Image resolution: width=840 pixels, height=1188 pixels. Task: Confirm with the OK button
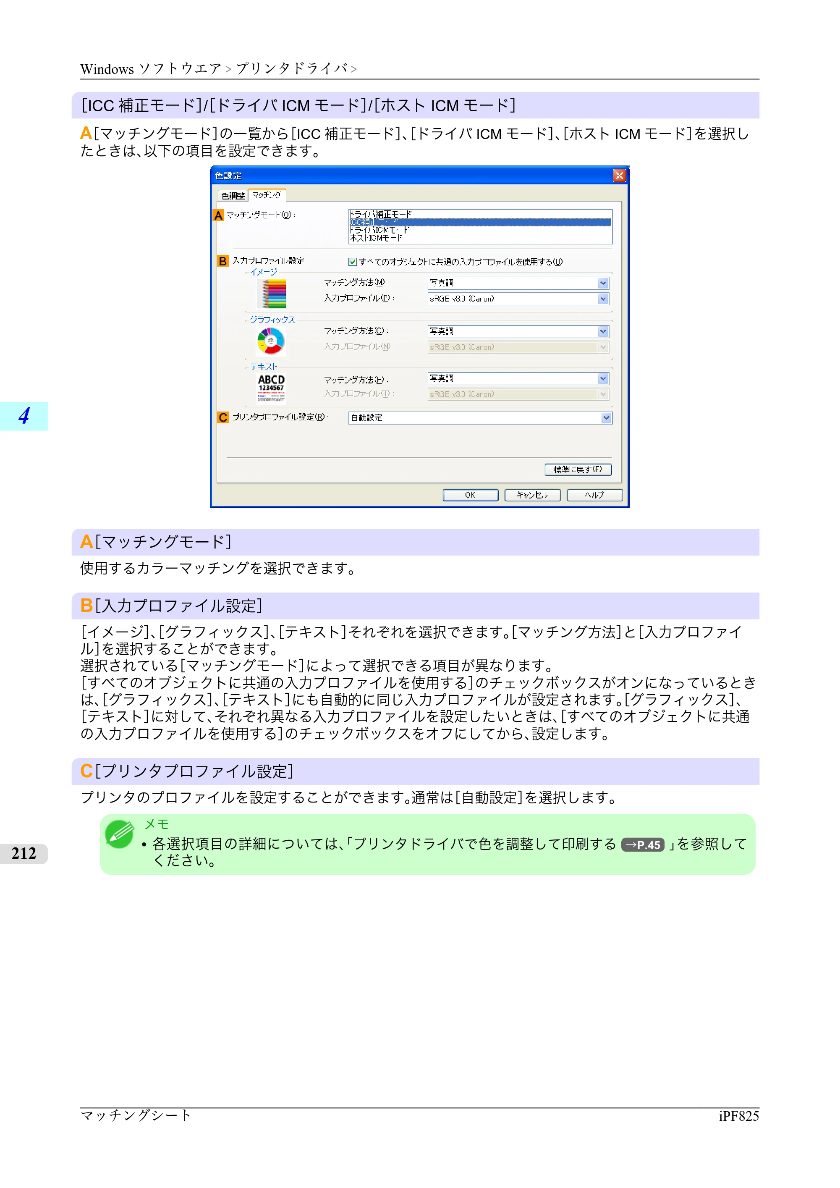point(470,495)
